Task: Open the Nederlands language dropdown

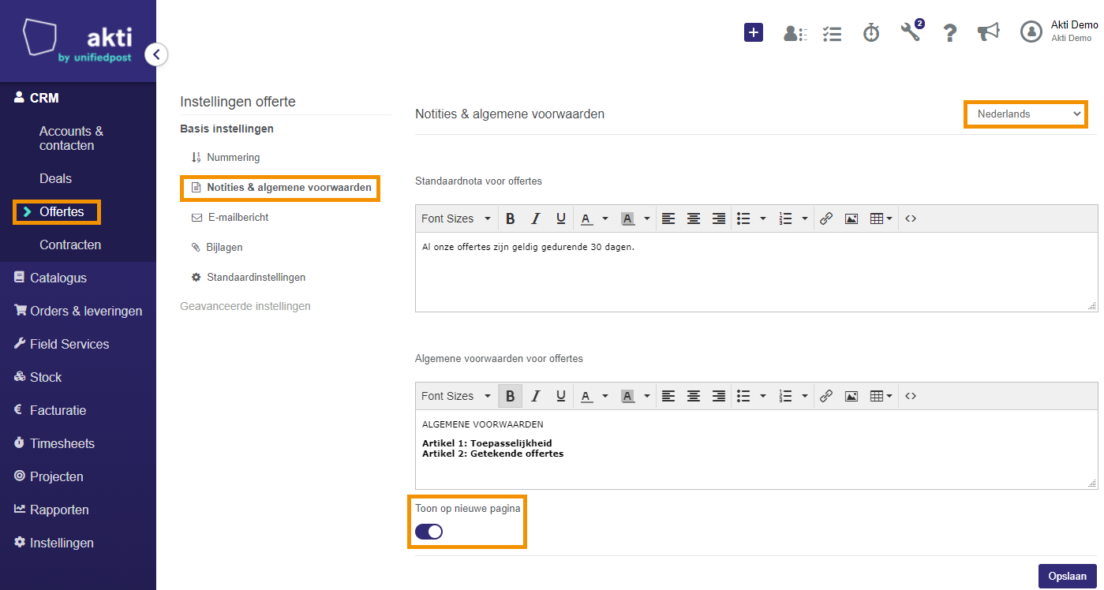Action: 1026,114
